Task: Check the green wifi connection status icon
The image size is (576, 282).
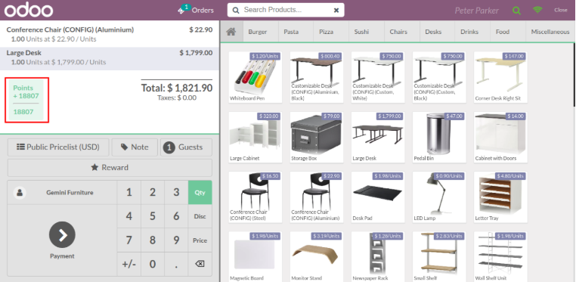Action: pos(537,10)
